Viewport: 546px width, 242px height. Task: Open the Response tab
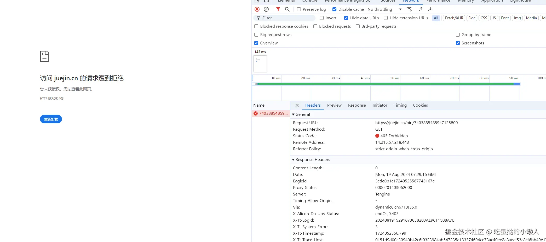point(357,105)
